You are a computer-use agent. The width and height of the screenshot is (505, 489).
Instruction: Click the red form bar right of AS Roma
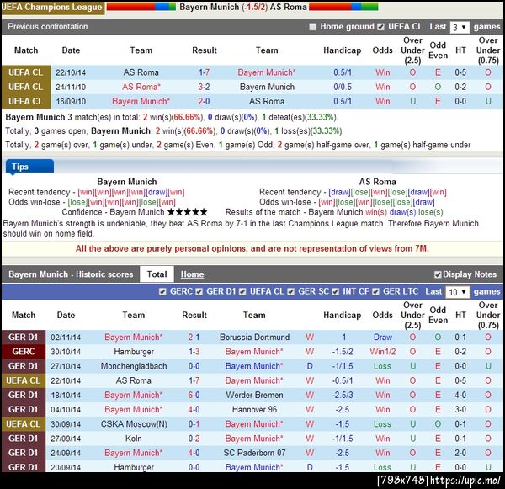[x=330, y=7]
